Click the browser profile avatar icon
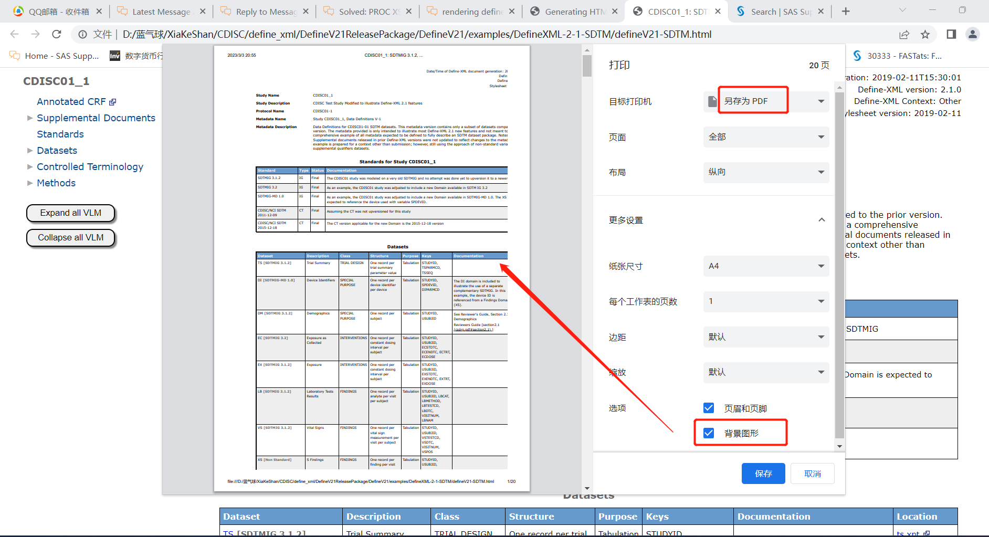This screenshot has width=989, height=537. click(x=972, y=34)
